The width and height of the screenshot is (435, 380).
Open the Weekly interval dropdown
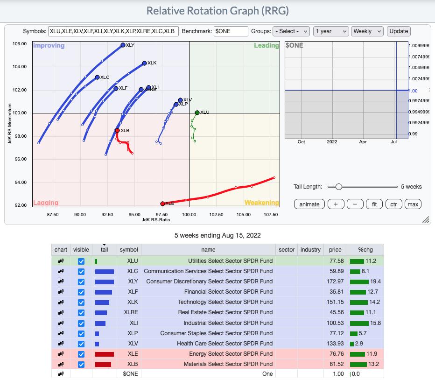tap(367, 31)
